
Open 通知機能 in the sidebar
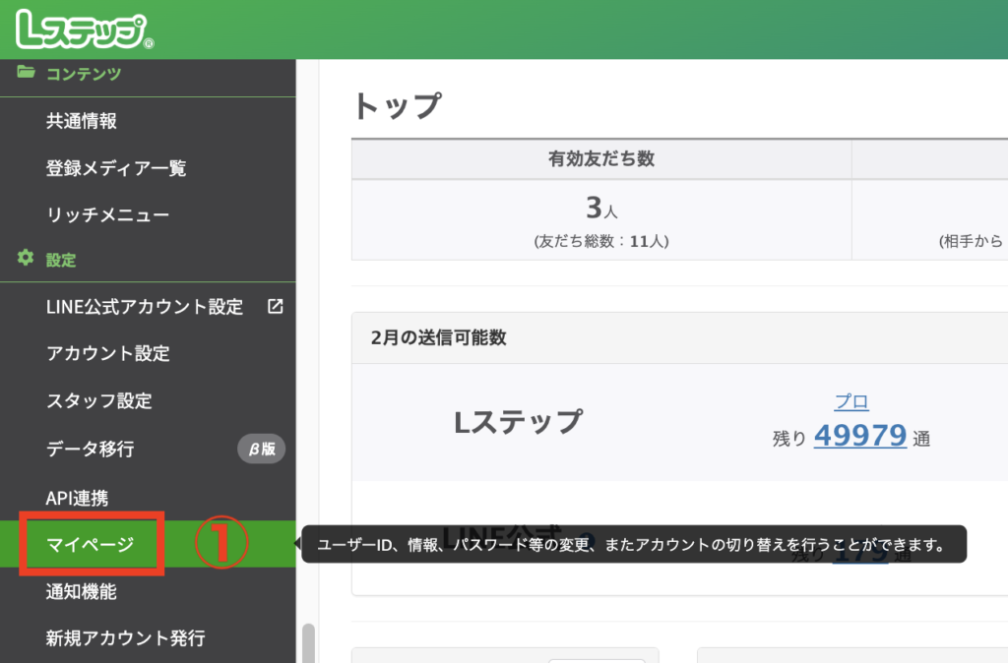82,592
